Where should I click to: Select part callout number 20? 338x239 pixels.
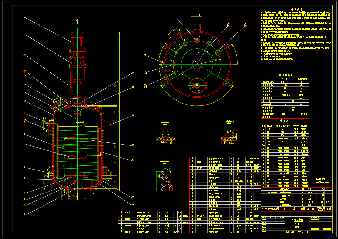coord(24,17)
